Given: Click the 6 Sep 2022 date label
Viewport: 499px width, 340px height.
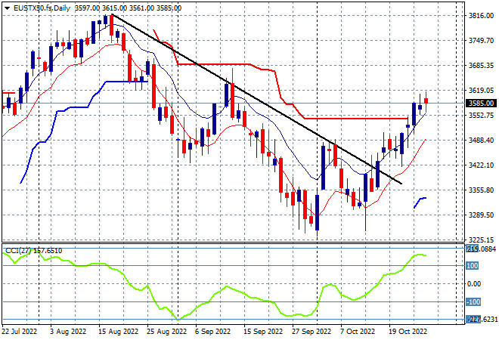Looking at the screenshot, I should [212, 332].
